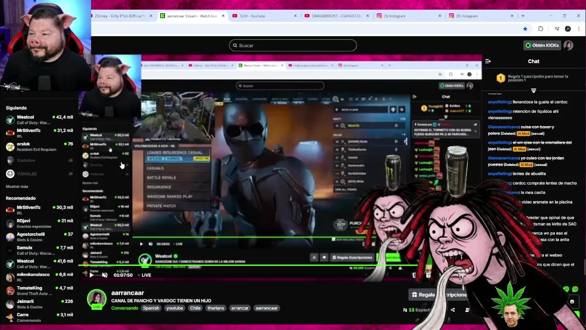Open offline channel YANGLEE
Viewport: 586px width, 330px height.
click(39, 174)
